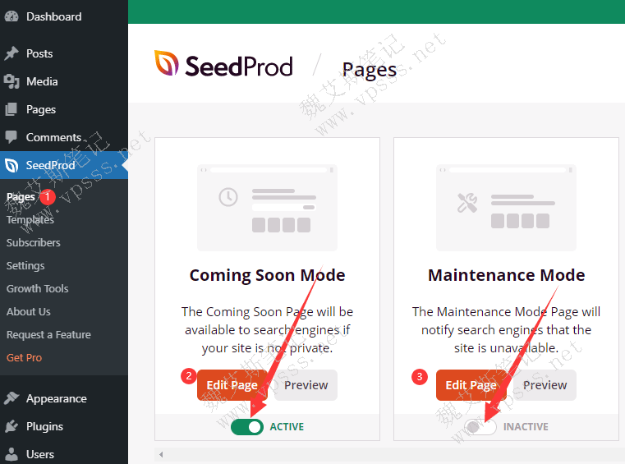Disable the Coming Soon Mode active toggle

pos(246,426)
